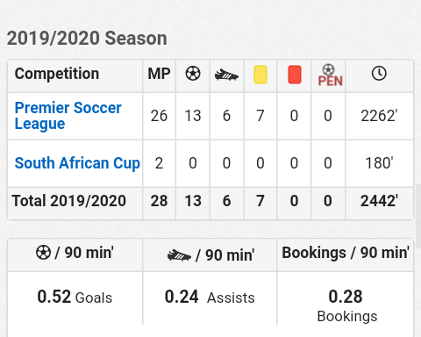Click the total minutes 2442' cell

coord(379,201)
